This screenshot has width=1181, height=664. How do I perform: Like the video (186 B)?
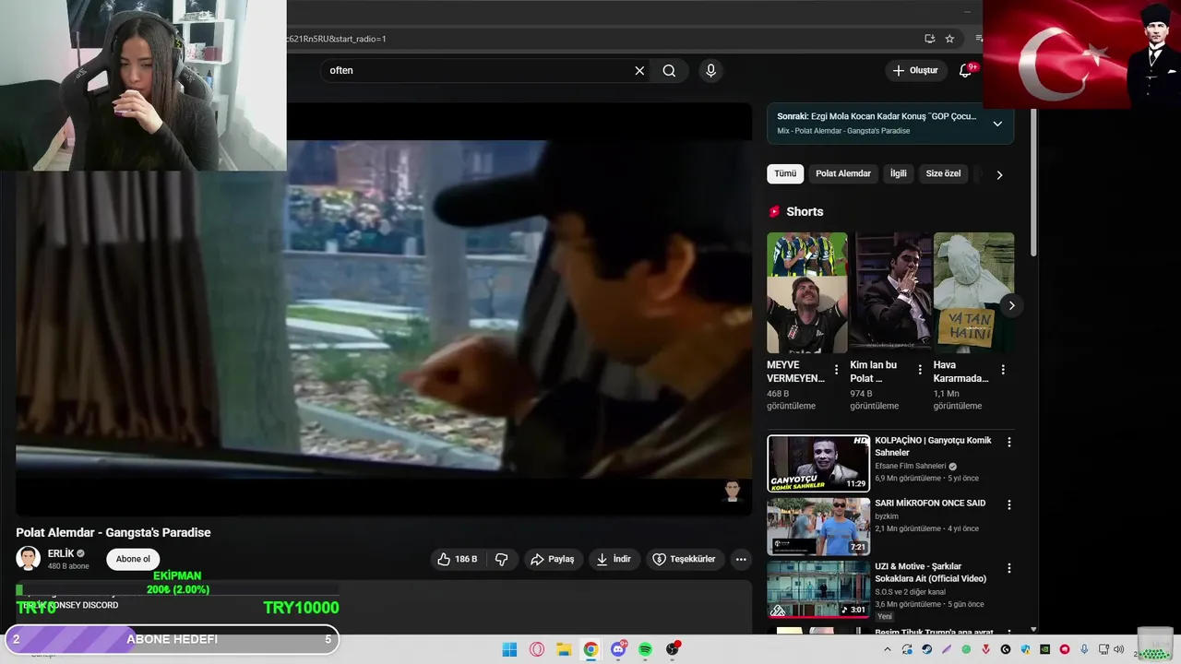(x=458, y=559)
